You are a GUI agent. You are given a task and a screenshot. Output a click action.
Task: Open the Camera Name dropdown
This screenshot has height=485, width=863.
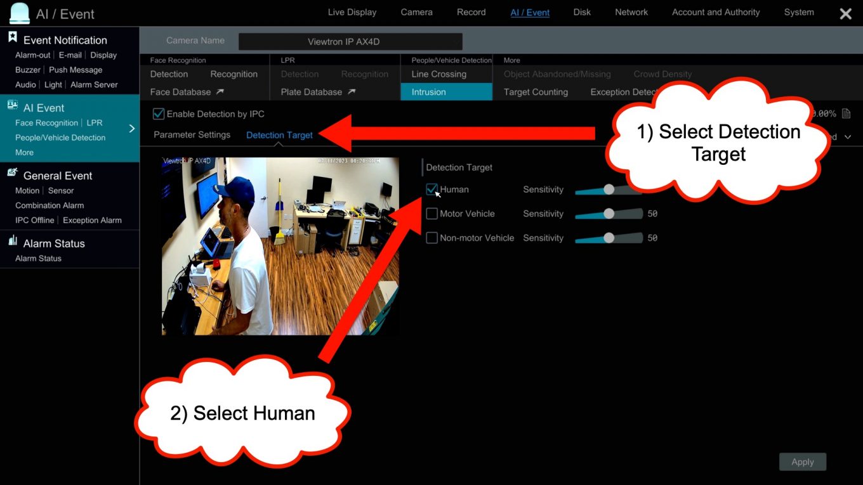pyautogui.click(x=350, y=42)
